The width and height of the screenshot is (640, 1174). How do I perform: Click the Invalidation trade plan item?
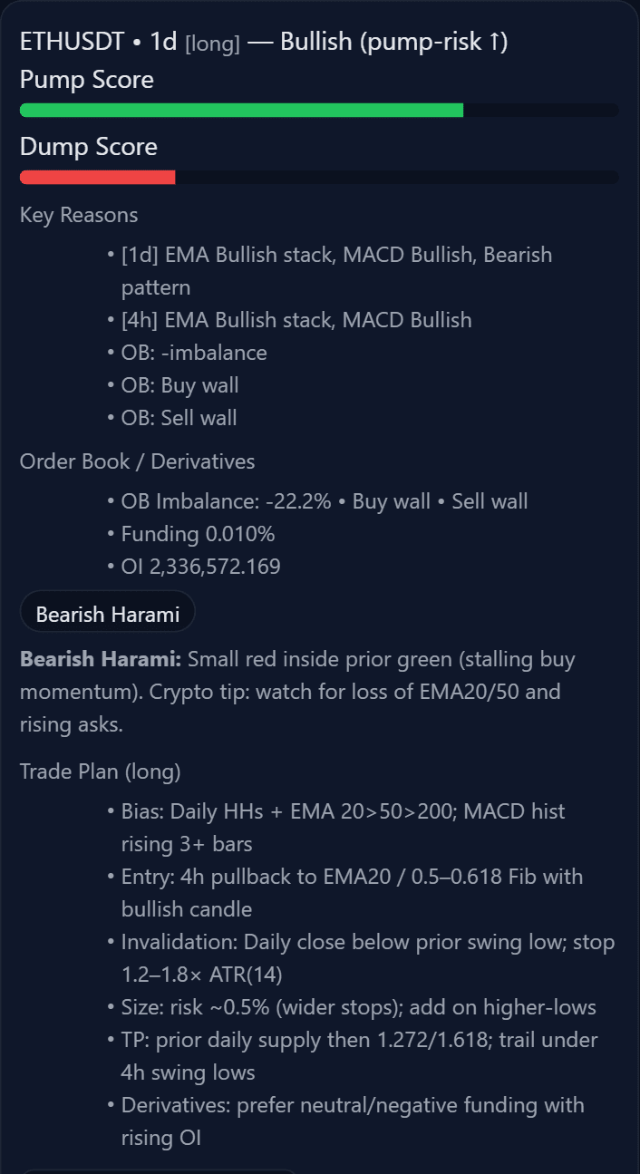pyautogui.click(x=367, y=942)
